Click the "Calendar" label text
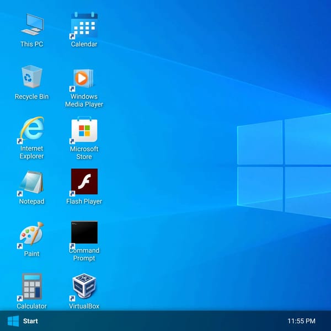 coord(84,44)
